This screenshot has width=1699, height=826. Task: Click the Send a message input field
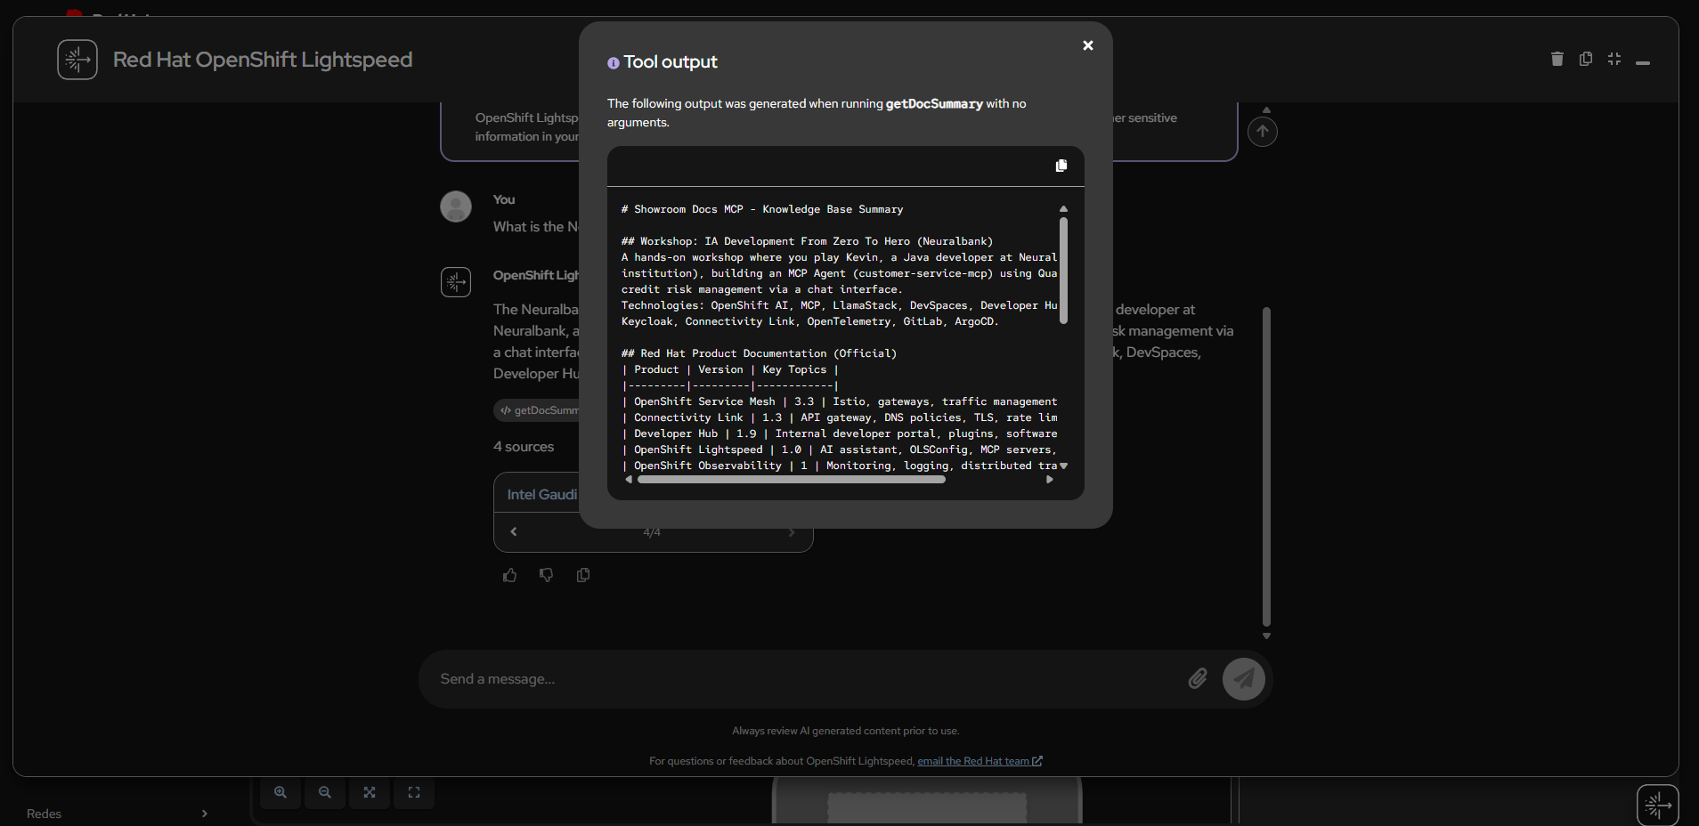tap(801, 678)
